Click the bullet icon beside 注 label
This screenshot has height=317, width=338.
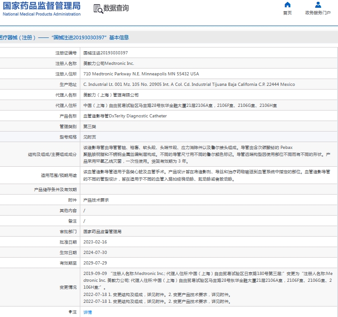click(70, 312)
